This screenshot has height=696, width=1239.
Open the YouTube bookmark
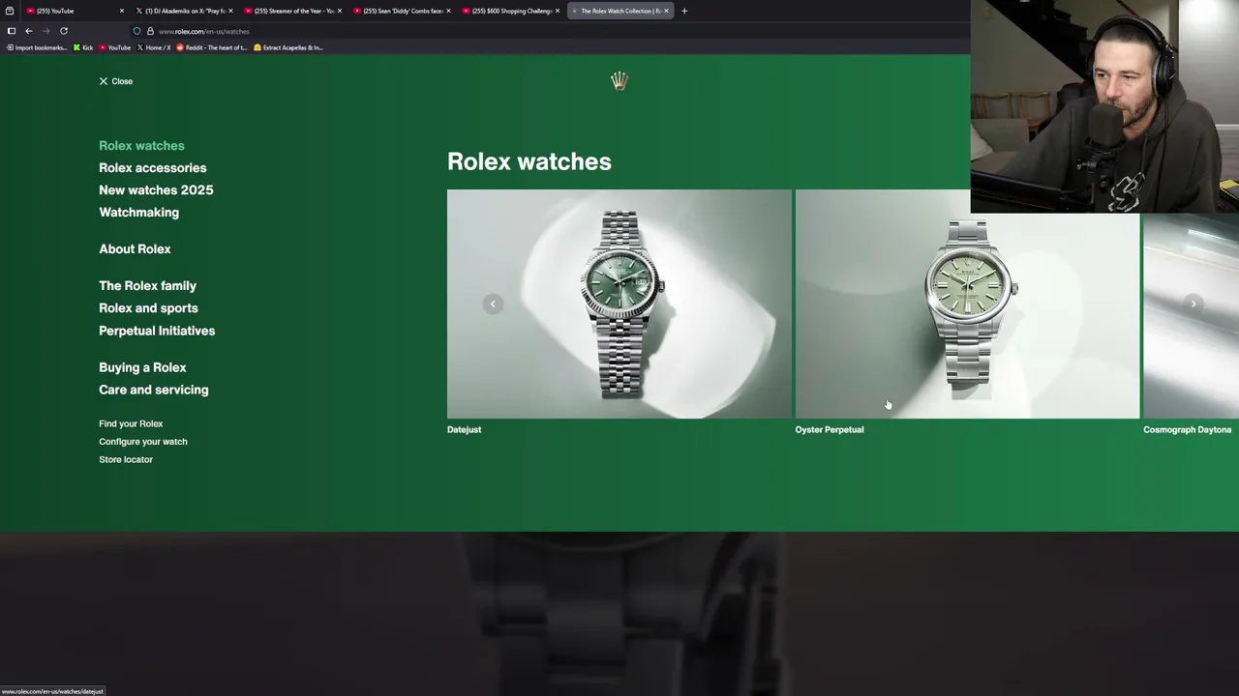[x=115, y=47]
